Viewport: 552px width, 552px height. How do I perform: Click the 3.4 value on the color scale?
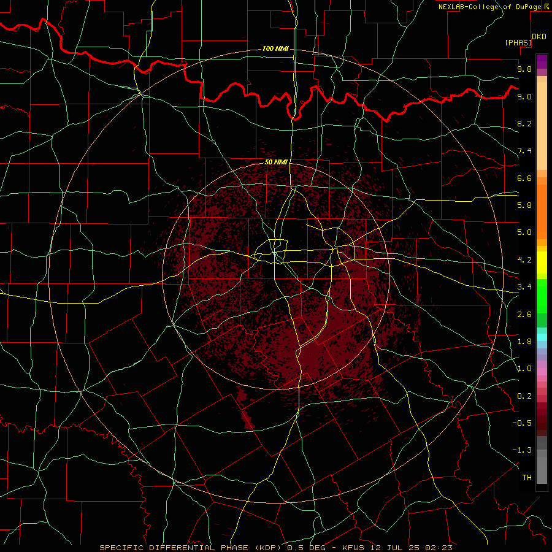524,287
